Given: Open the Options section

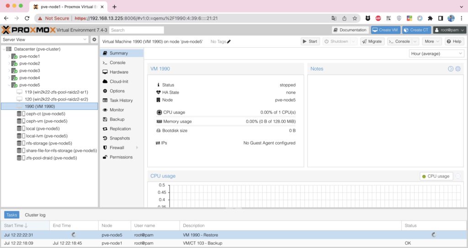Looking at the screenshot, I should (122, 91).
